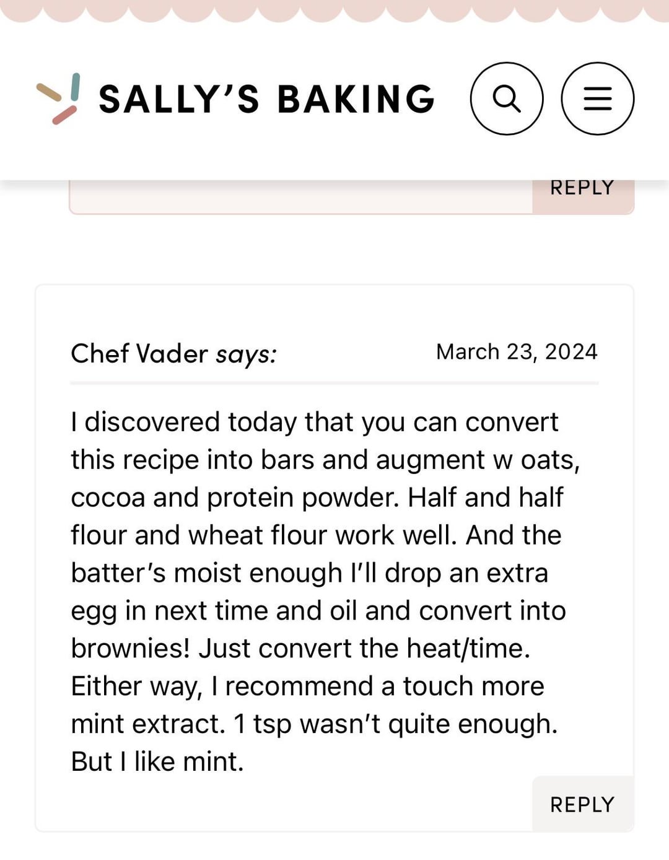Screen dimensions: 669x860
Task: Click the scalloped pink banner at top
Action: (334, 11)
